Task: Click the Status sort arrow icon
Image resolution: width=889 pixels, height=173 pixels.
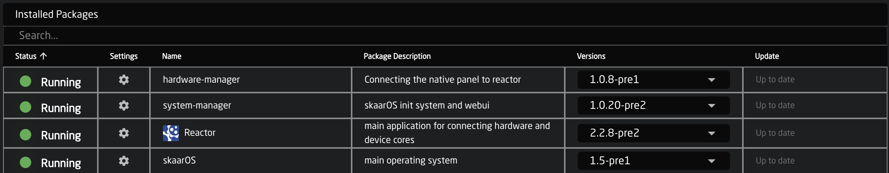Action: tap(43, 56)
